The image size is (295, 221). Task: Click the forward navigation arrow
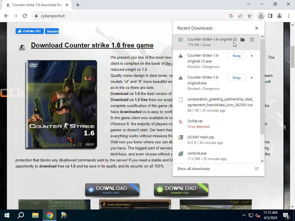click(16, 16)
